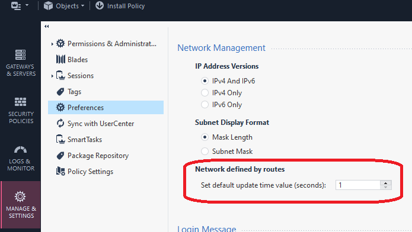Viewport: 412px width, 232px height.
Task: Click the Subnet Display Format label
Action: point(232,123)
